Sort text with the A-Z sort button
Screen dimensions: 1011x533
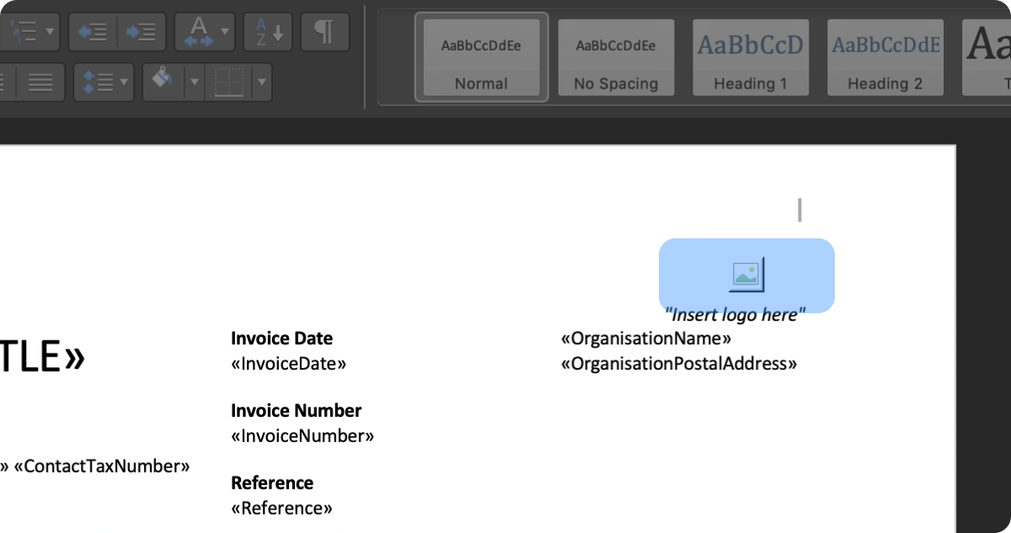coord(269,32)
